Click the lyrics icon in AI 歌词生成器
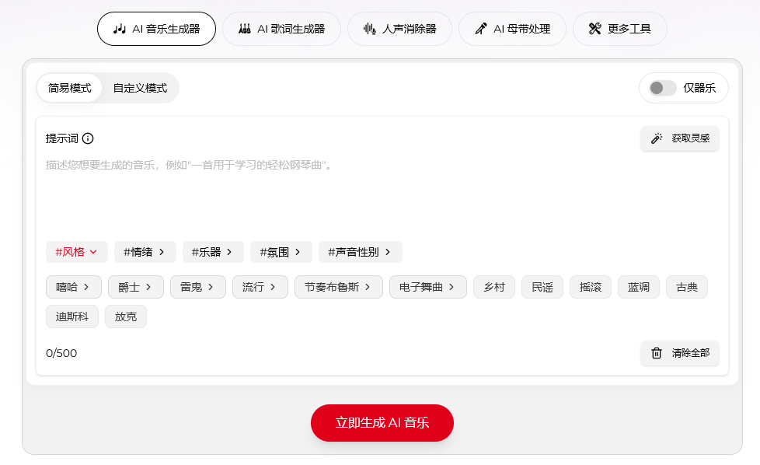This screenshot has width=760, height=465. pos(244,29)
